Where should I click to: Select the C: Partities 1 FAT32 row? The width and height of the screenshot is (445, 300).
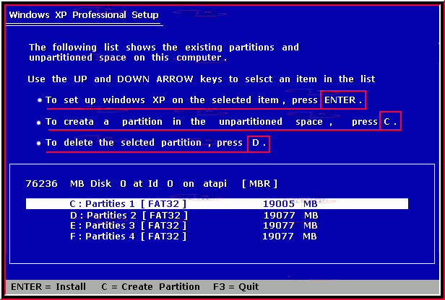[x=217, y=204]
